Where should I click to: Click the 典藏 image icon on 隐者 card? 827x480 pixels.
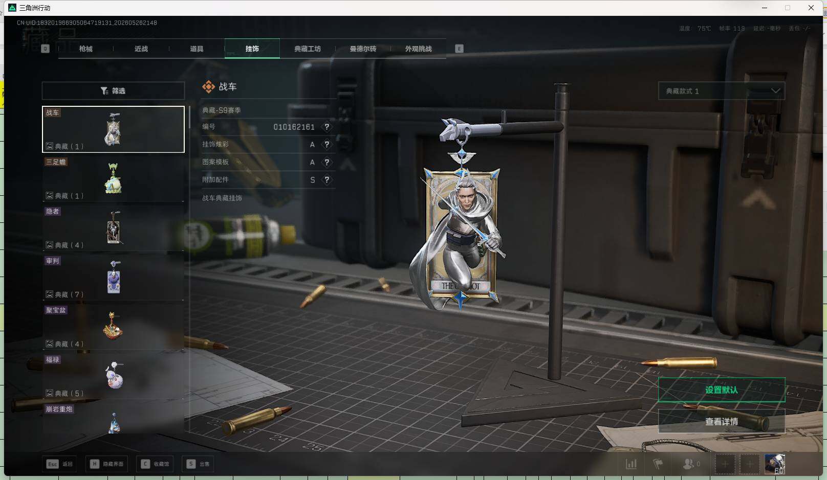coord(50,245)
